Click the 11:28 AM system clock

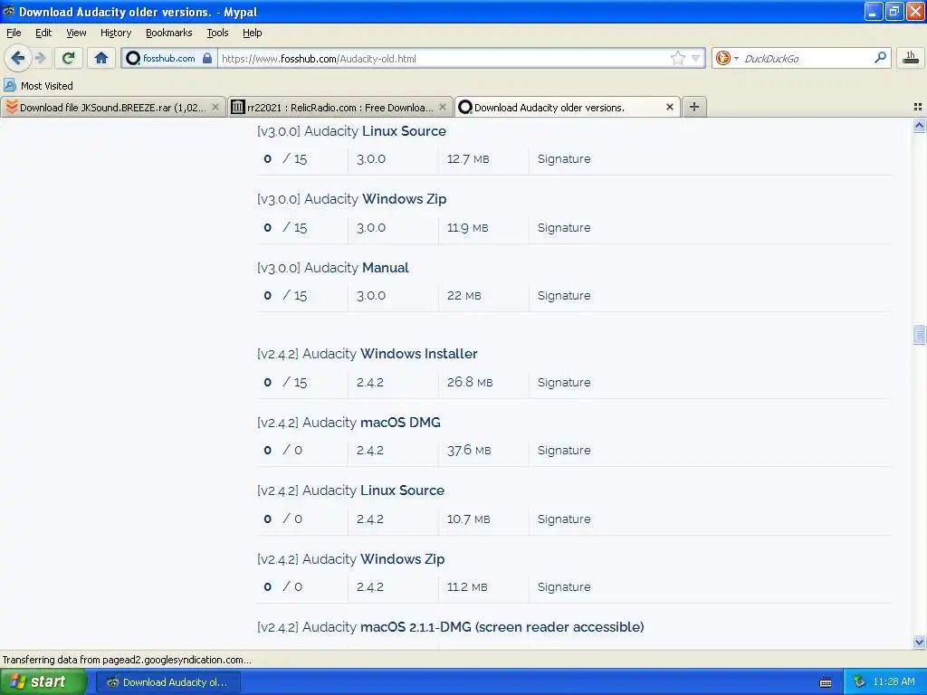pyautogui.click(x=894, y=682)
